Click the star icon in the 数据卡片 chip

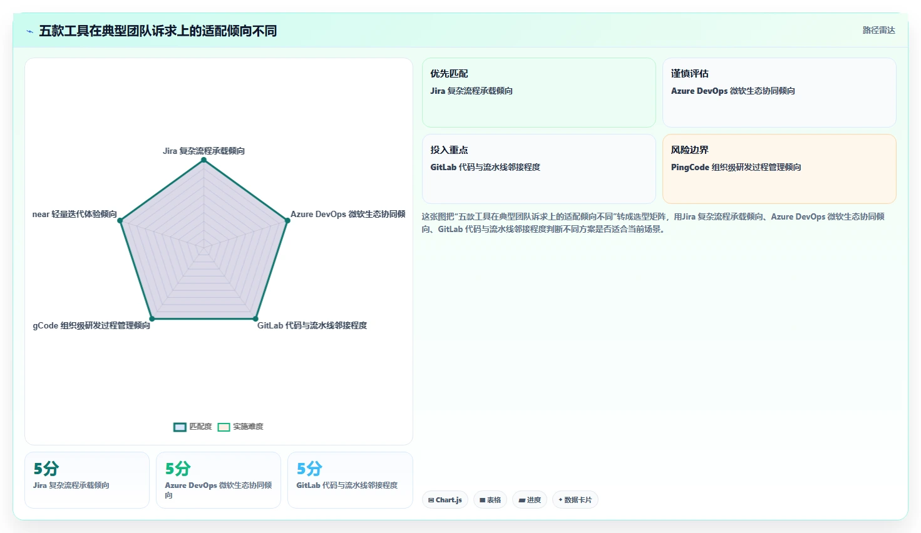click(x=560, y=500)
